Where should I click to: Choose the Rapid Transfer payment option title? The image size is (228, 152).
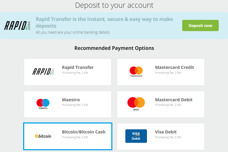click(78, 67)
